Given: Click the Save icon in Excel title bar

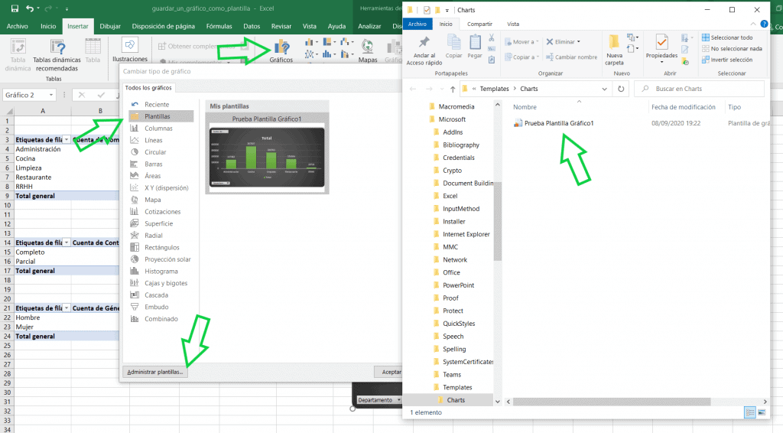Looking at the screenshot, I should 15,8.
